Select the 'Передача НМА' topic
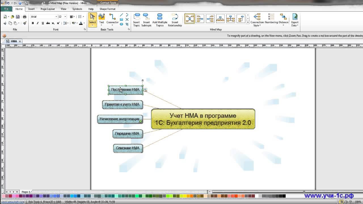Image resolution: width=363 pixels, height=204 pixels. 128,134
